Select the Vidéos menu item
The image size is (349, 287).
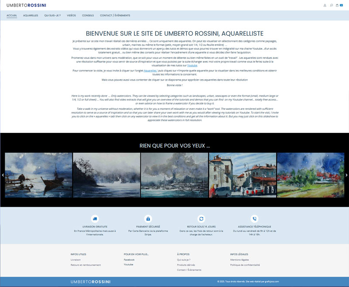tap(71, 15)
